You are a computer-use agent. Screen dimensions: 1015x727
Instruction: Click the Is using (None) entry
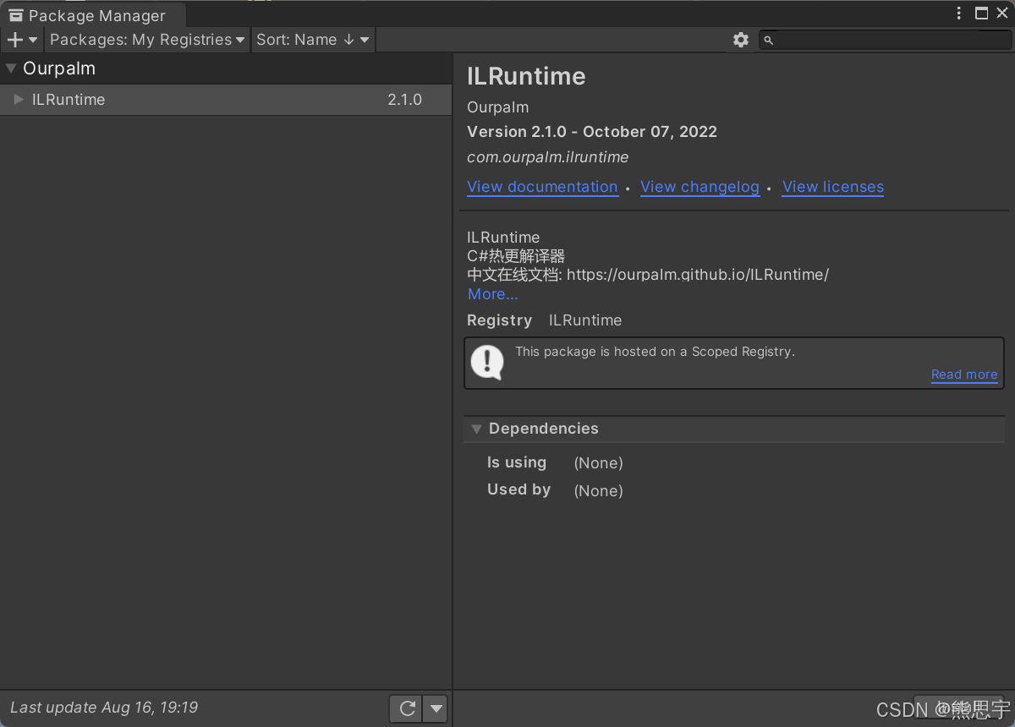click(x=555, y=463)
